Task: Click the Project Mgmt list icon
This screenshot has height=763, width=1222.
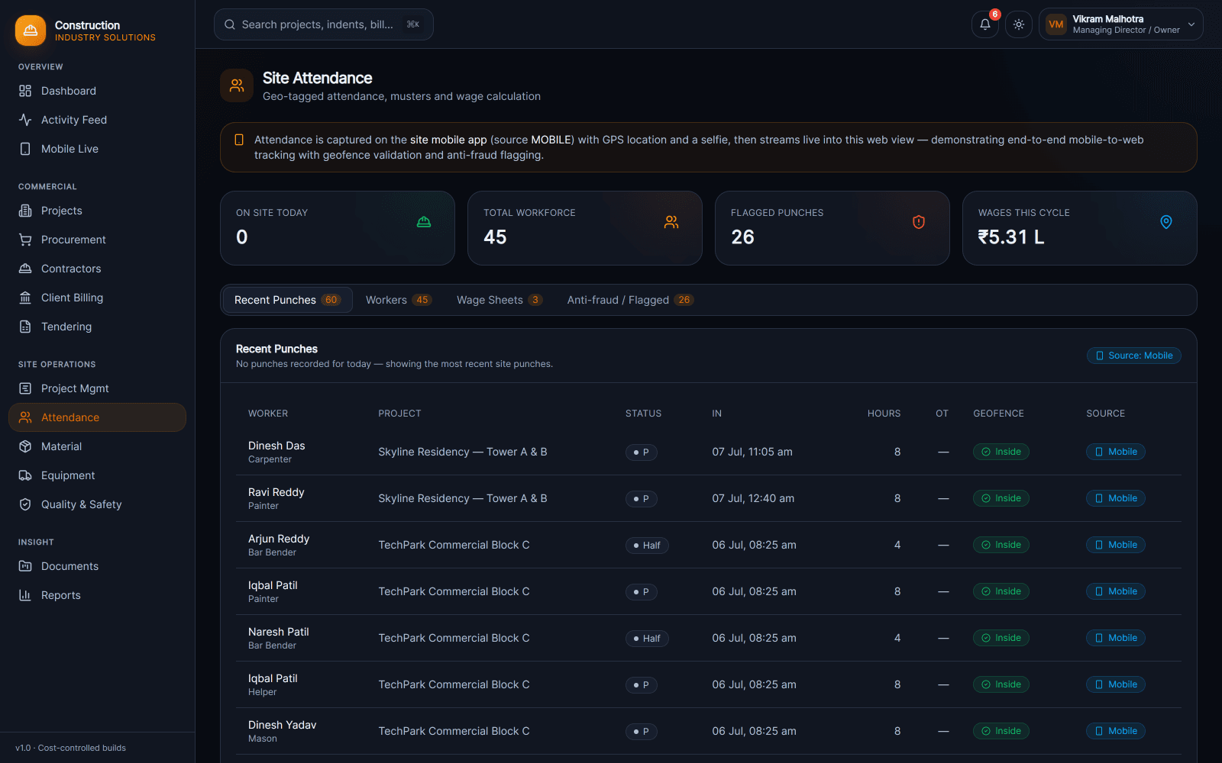Action: click(25, 388)
